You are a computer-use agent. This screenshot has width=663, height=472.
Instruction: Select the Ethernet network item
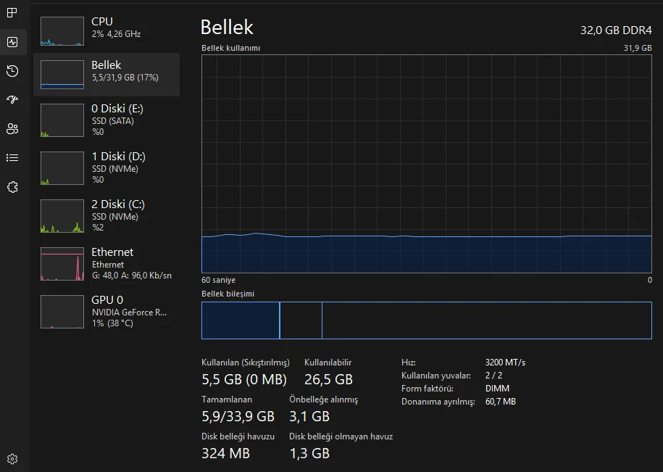(107, 263)
